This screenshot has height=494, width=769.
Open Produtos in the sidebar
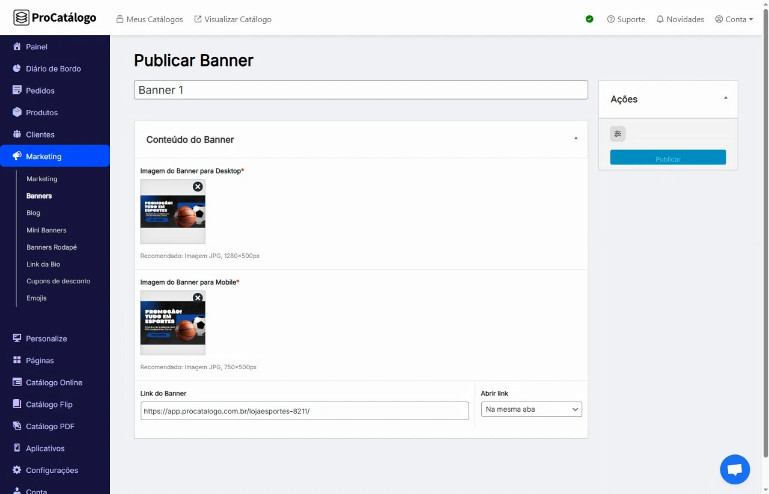point(41,112)
